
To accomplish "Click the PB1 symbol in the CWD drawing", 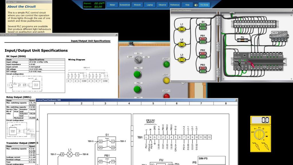I will 107,161.
